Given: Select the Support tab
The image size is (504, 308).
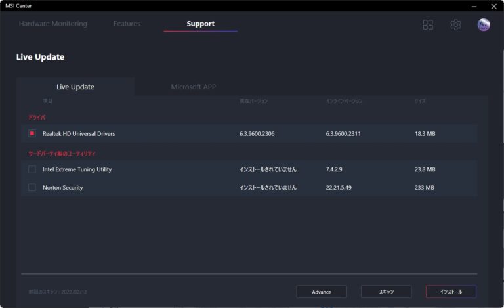Looking at the screenshot, I should point(200,24).
